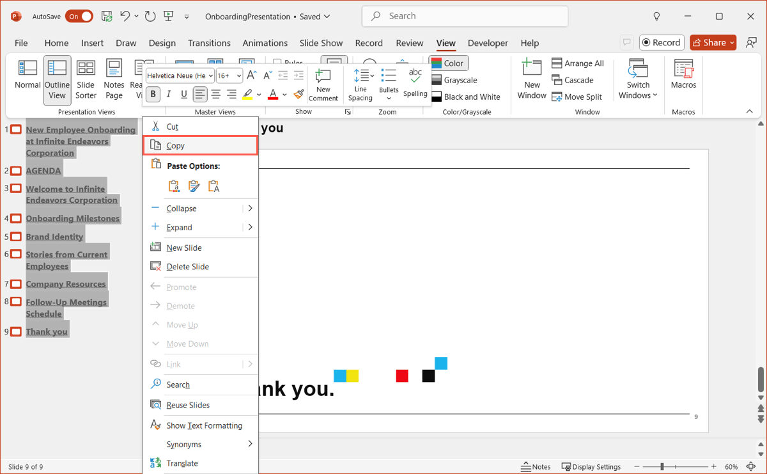Collapse the ribbon with chevron
The image size is (767, 474).
(x=750, y=112)
